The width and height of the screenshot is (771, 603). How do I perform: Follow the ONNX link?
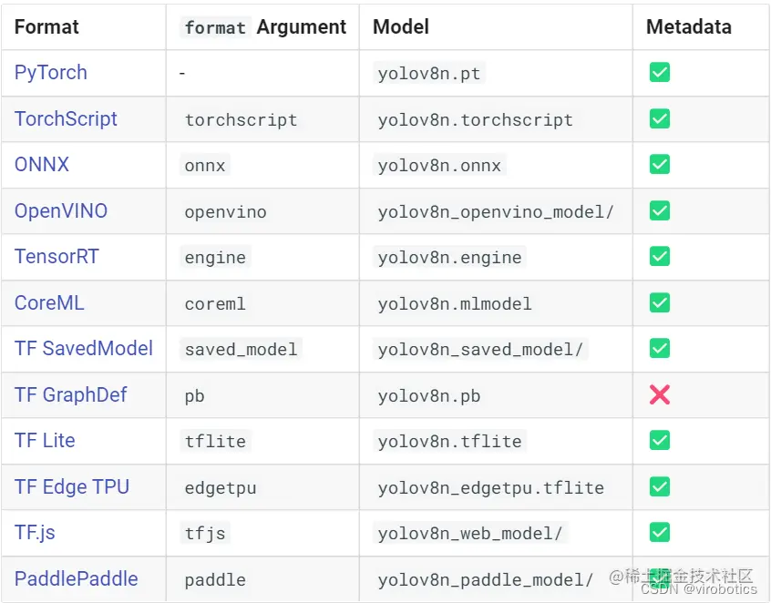coord(42,165)
